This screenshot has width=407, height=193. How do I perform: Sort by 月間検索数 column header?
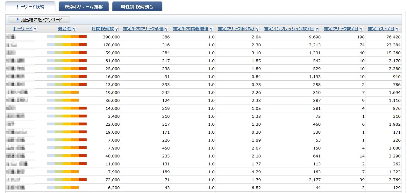pos(103,29)
